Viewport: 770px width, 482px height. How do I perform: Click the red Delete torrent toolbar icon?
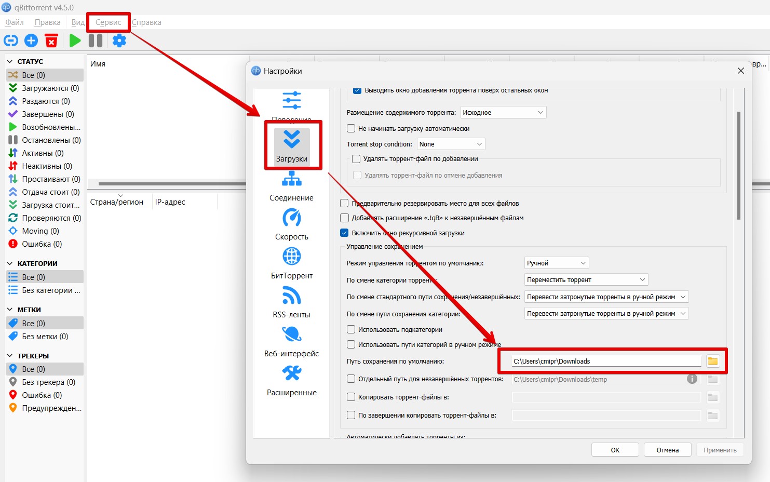pos(51,41)
